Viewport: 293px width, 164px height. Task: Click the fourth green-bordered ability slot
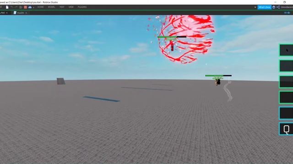[286, 97]
